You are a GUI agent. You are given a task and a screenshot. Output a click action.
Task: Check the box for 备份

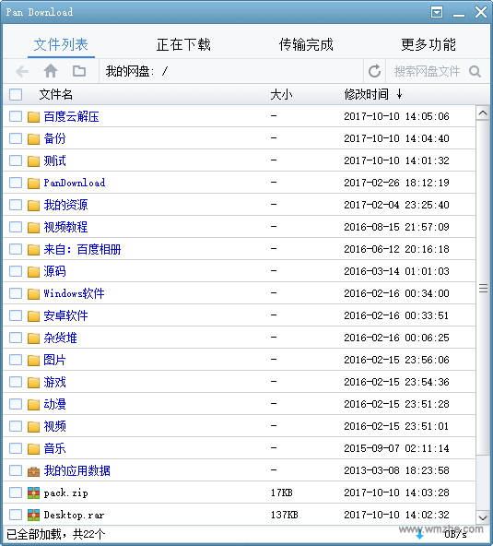[16, 138]
